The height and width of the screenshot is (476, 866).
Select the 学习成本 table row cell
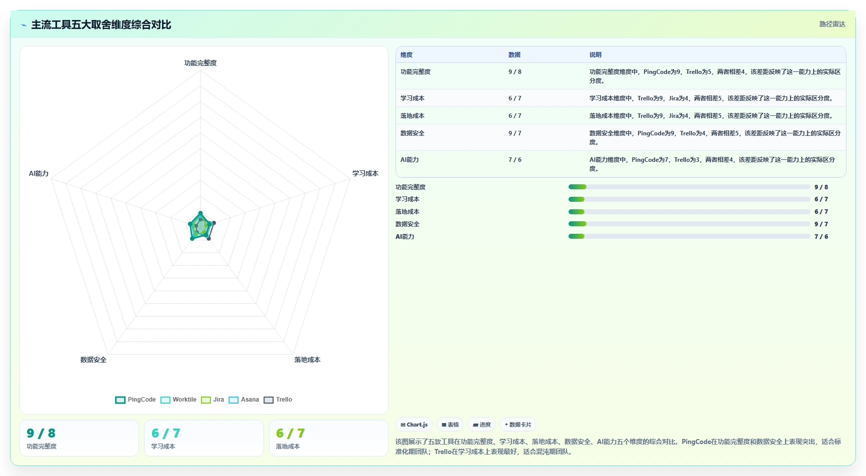click(412, 98)
